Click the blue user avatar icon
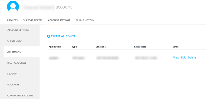This screenshot has height=99, width=206. tap(13, 7)
